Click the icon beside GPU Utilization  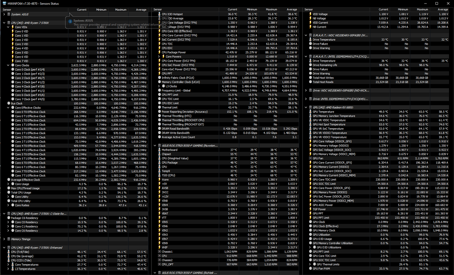pos(310,235)
